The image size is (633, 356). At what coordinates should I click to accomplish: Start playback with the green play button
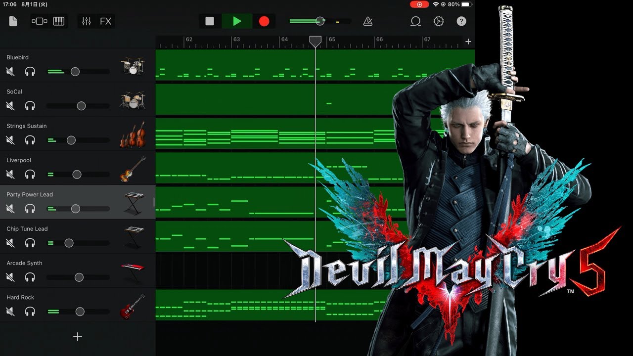tap(237, 21)
